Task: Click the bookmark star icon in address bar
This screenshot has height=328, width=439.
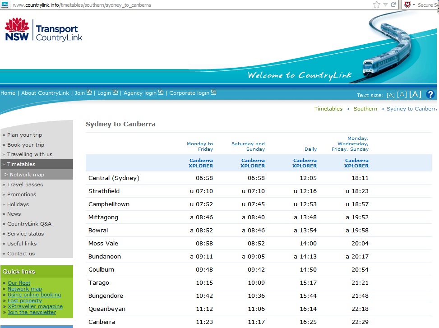Action: pyautogui.click(x=377, y=5)
